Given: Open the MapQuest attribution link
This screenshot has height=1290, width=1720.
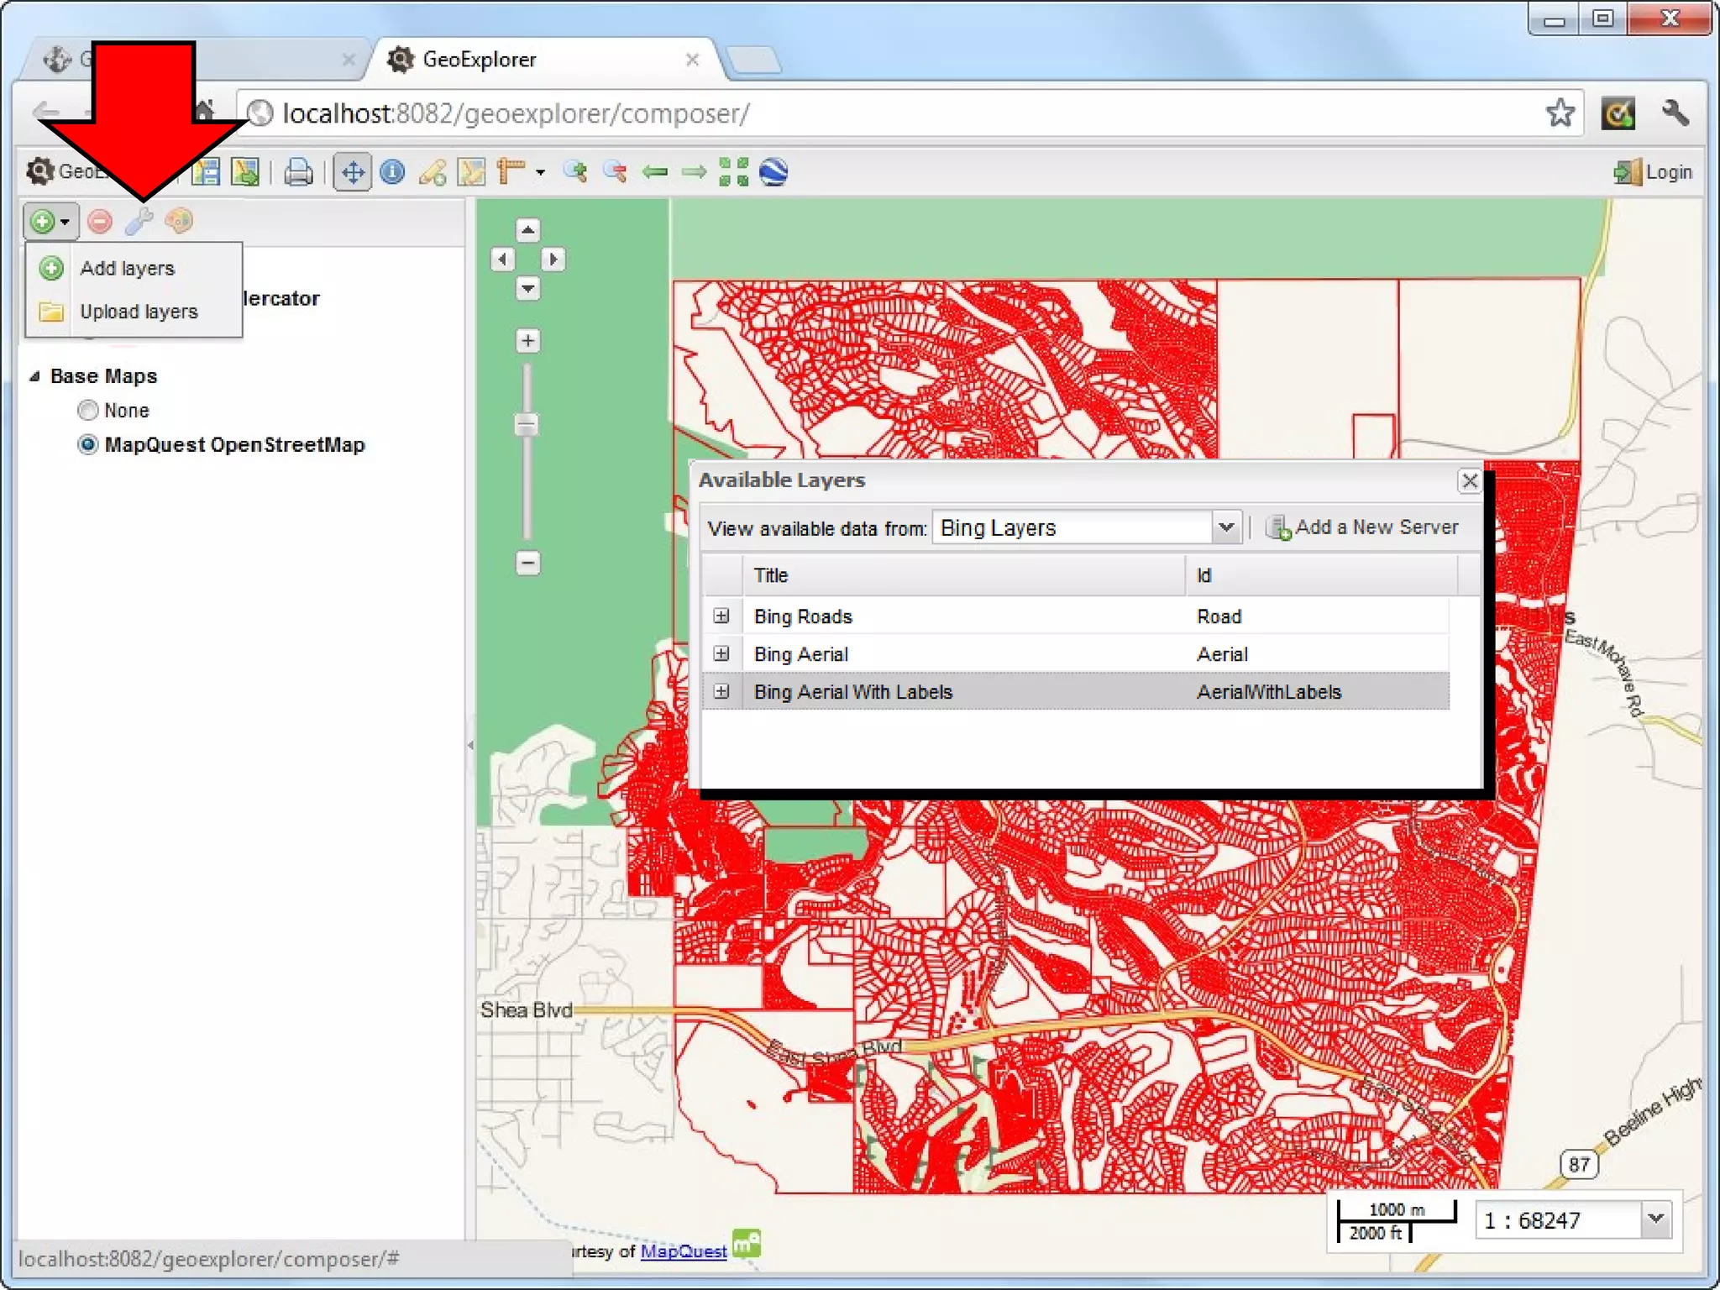Looking at the screenshot, I should pyautogui.click(x=683, y=1251).
